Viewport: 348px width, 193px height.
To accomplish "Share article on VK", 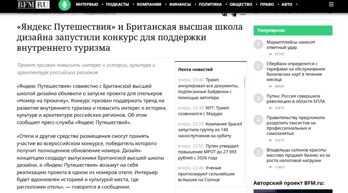I will click(224, 14).
